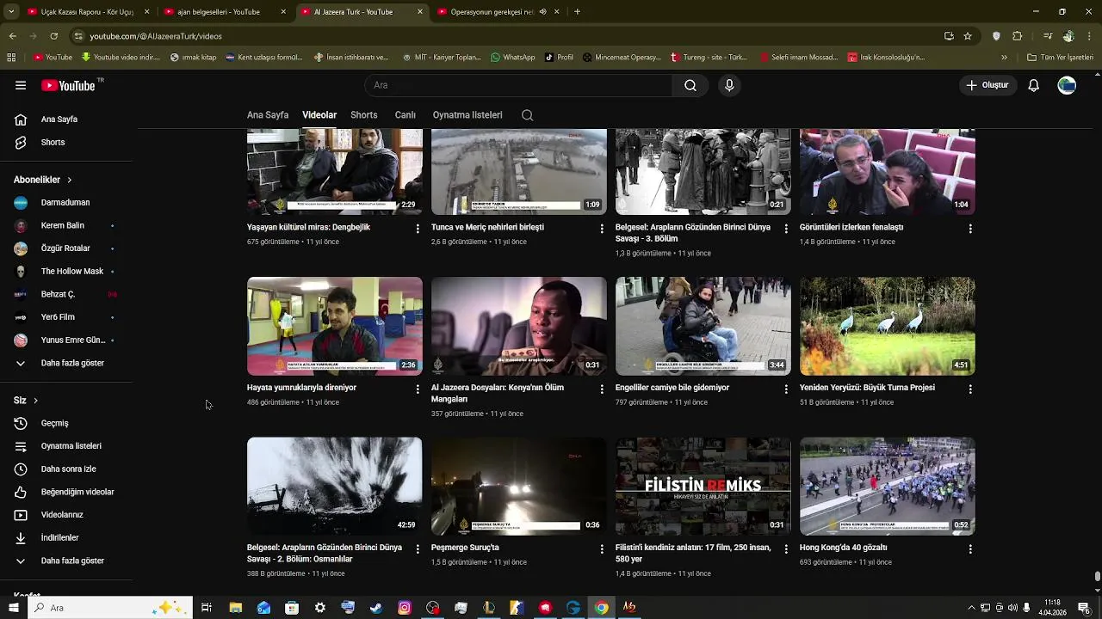Viewport: 1102px width, 619px height.
Task: Bookmark this page with the star icon
Action: [x=968, y=36]
